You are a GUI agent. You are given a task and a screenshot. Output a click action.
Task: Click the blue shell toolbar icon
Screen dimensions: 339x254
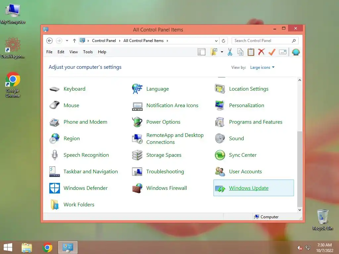click(296, 52)
